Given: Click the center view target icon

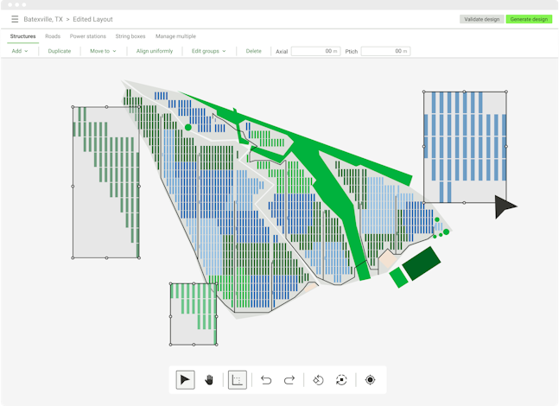Looking at the screenshot, I should 370,380.
